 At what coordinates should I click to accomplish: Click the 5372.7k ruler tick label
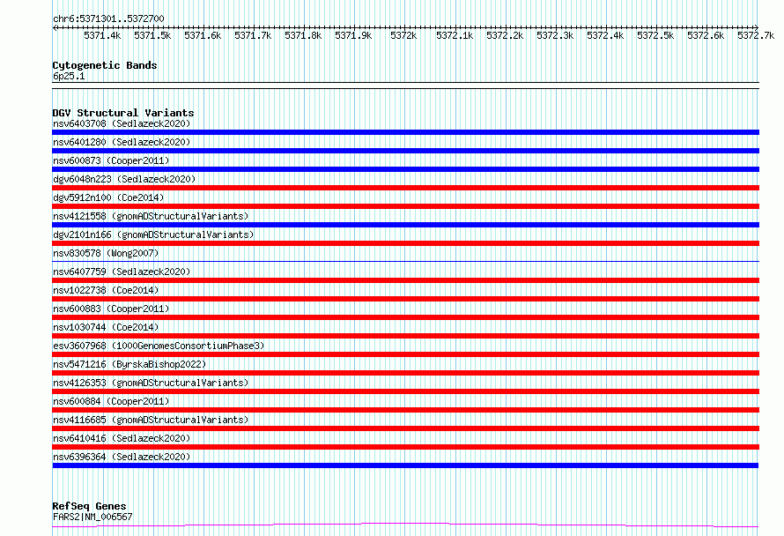tap(756, 35)
